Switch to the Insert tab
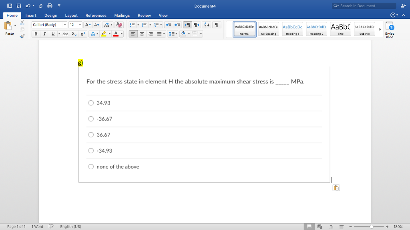Image resolution: width=410 pixels, height=230 pixels. 31,16
